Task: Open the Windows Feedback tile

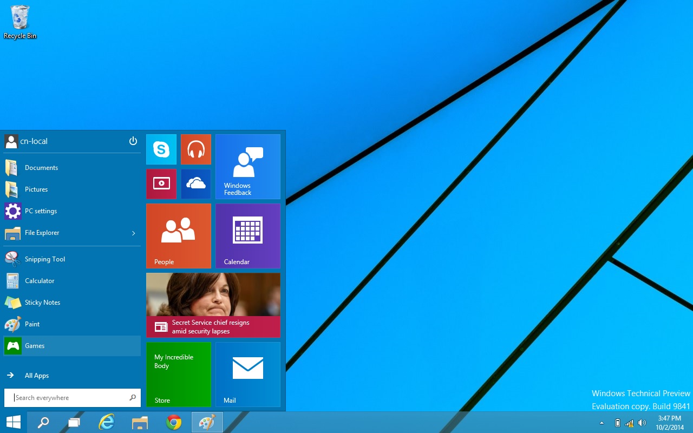Action: click(x=247, y=167)
